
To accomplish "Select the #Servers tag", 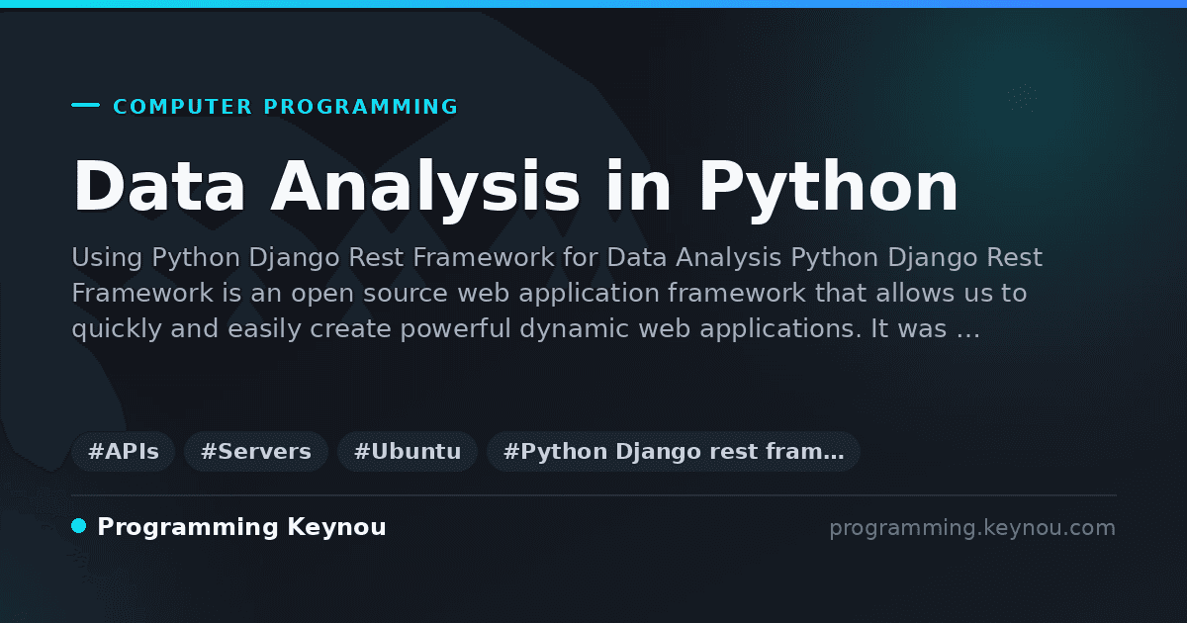I will (x=256, y=452).
